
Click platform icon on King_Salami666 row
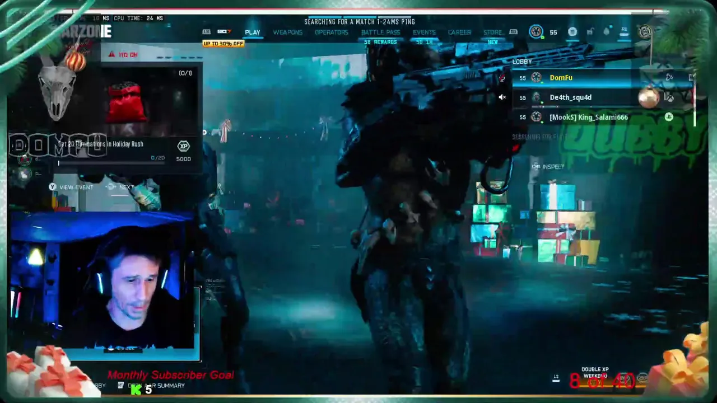669,117
